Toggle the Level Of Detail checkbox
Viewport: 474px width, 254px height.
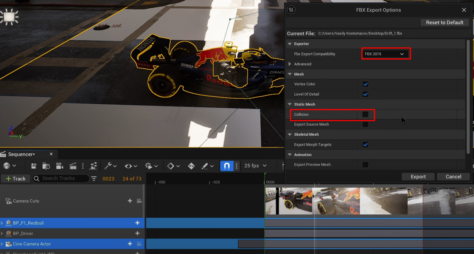click(365, 94)
